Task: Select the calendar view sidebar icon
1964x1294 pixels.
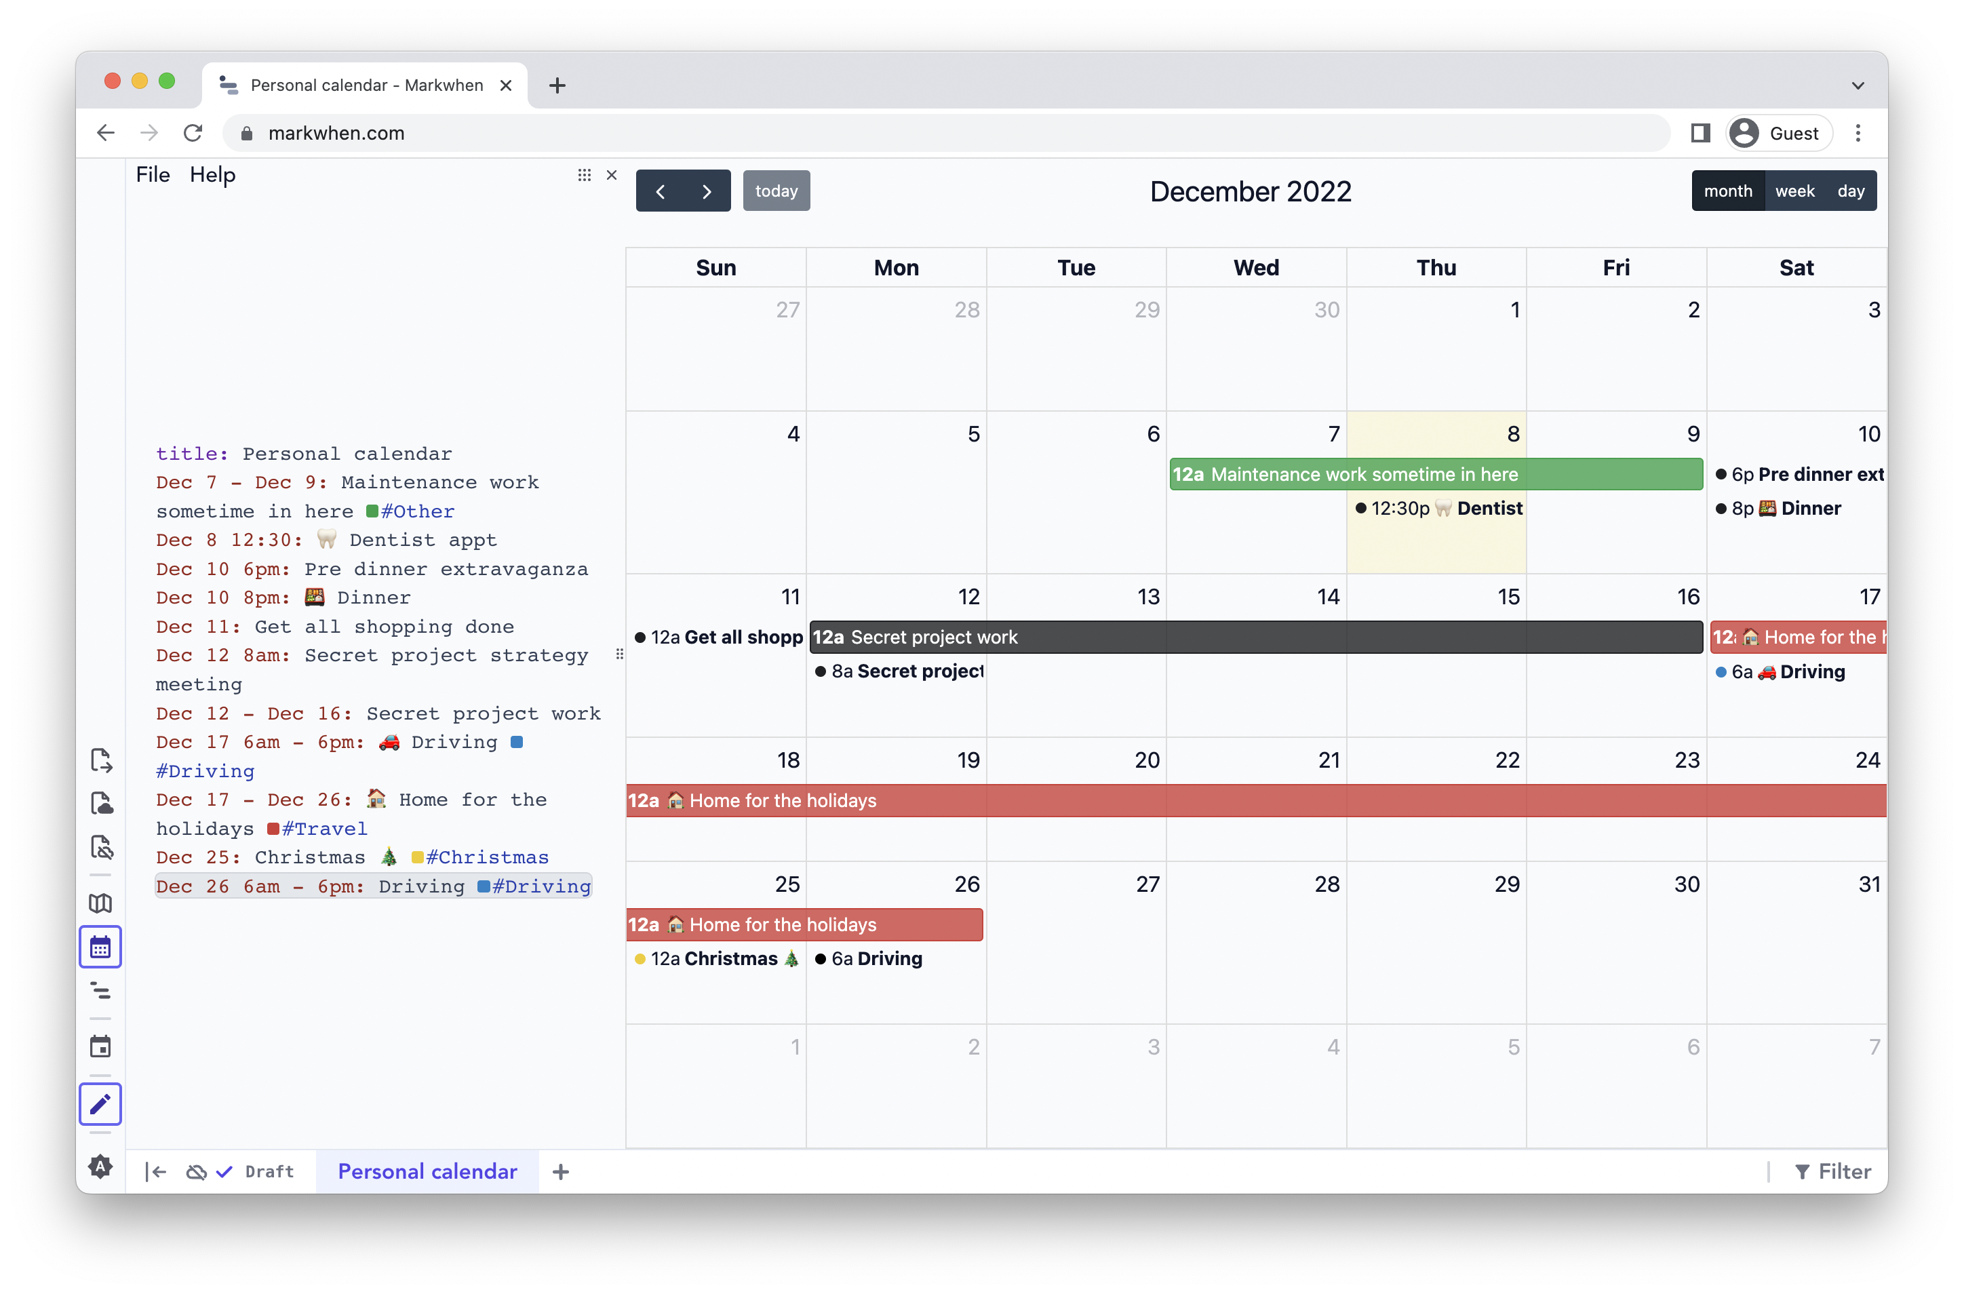Action: tap(100, 947)
